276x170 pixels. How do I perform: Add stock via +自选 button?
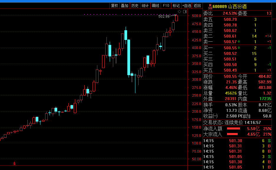click(187, 6)
